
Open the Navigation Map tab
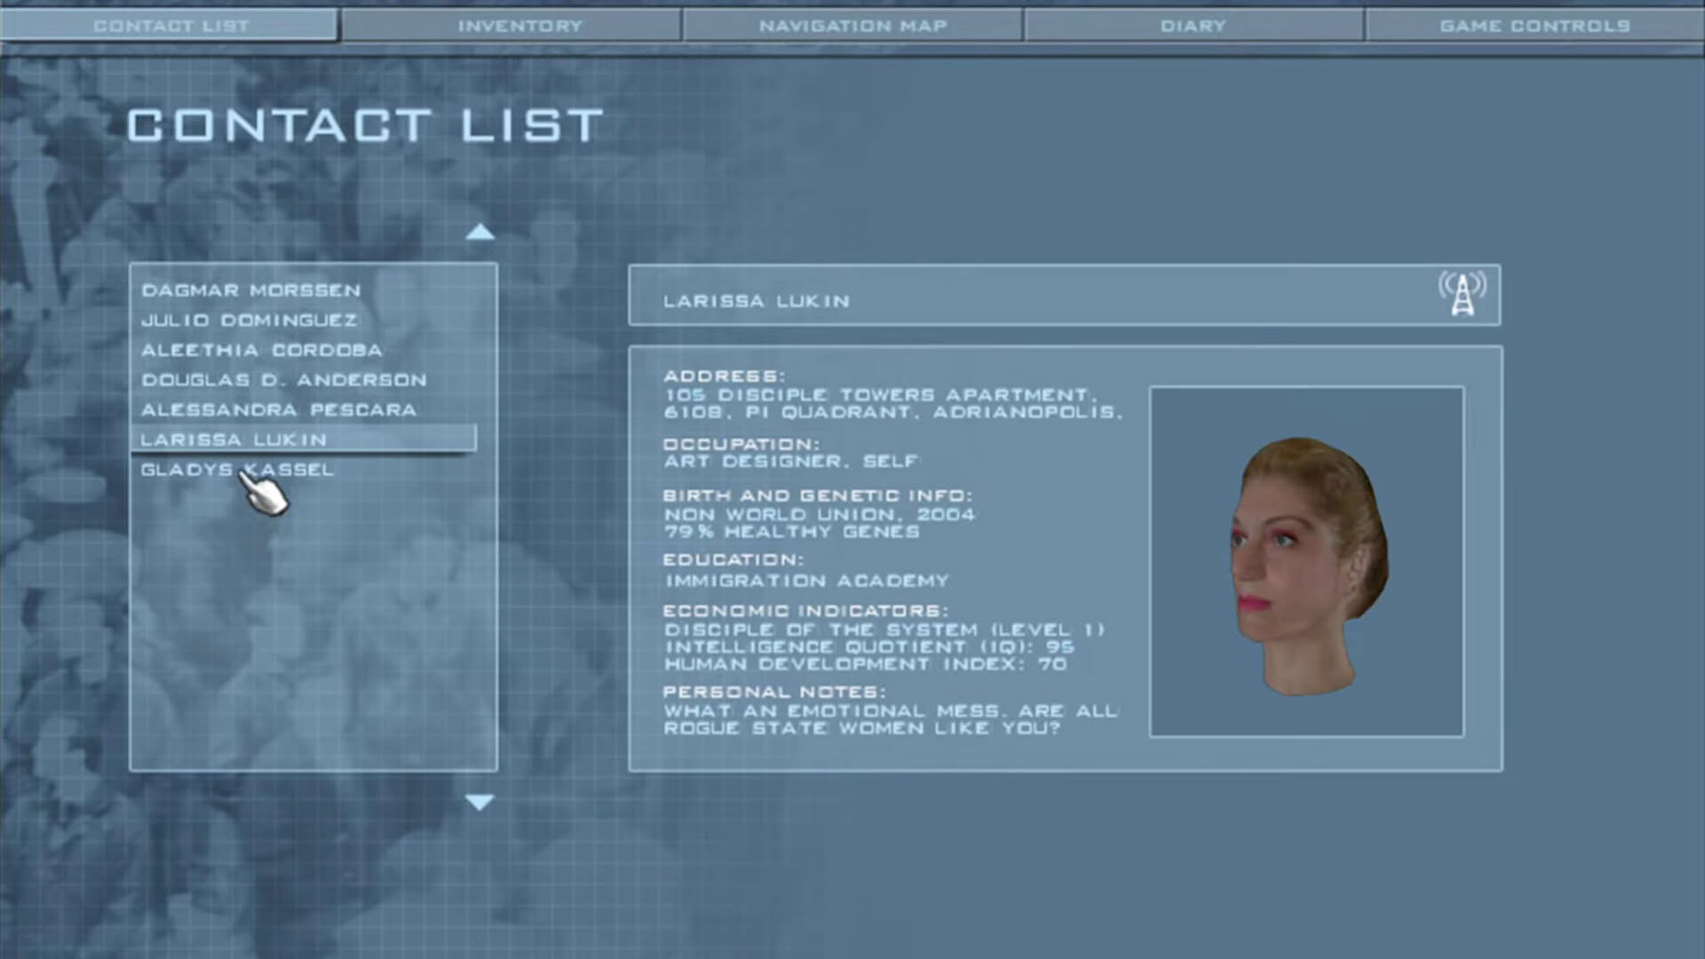click(x=852, y=26)
